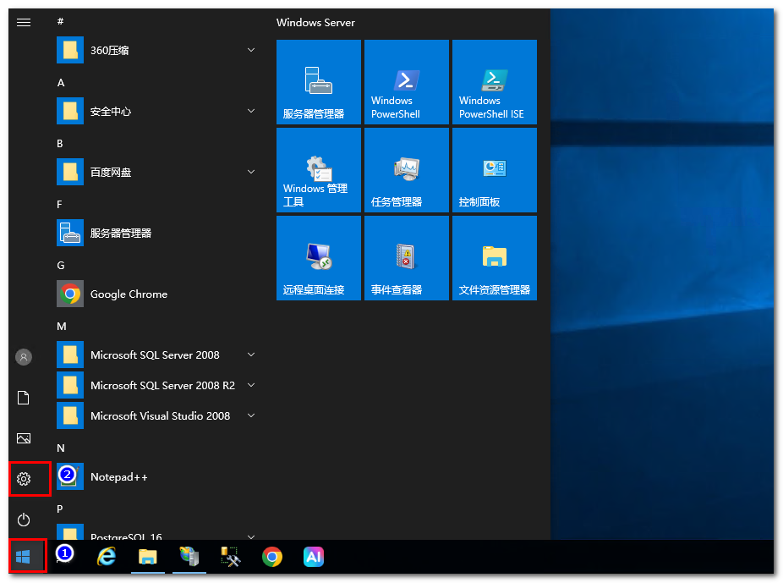The height and width of the screenshot is (583, 783).
Task: Open the Documents icon in left rail
Action: point(24,398)
